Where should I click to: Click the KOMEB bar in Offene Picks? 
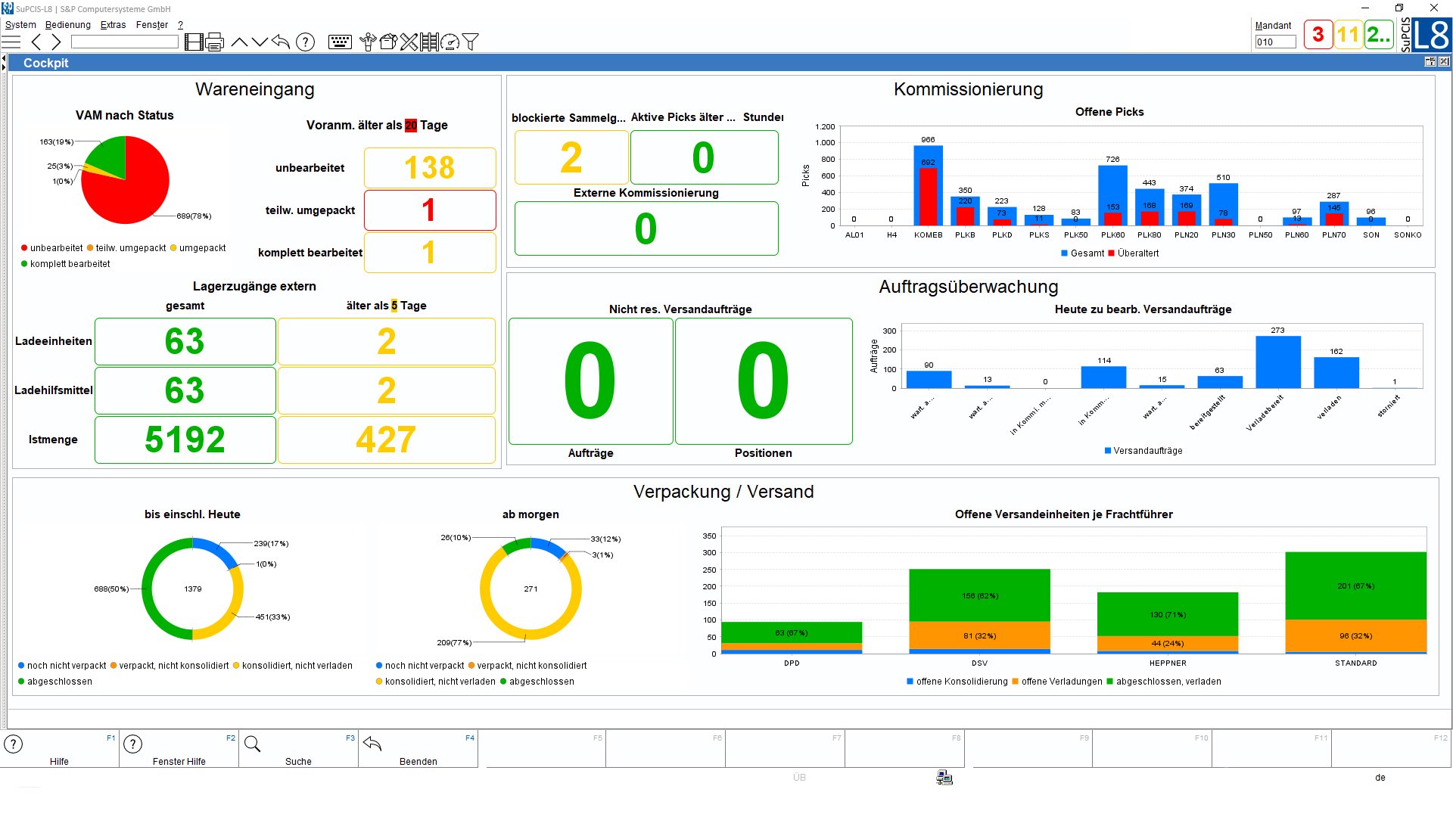(x=928, y=185)
